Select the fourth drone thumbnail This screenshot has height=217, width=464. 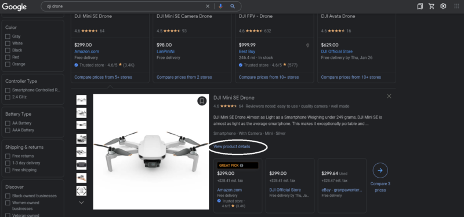tap(81, 139)
